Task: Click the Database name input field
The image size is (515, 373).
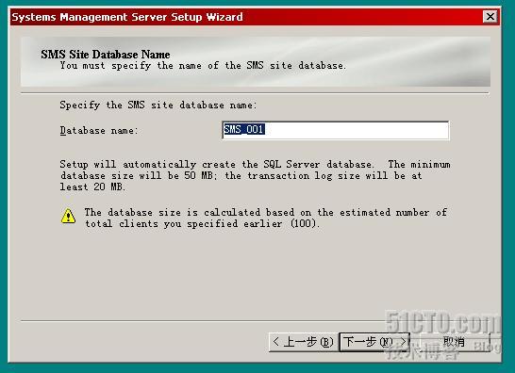Action: click(336, 130)
